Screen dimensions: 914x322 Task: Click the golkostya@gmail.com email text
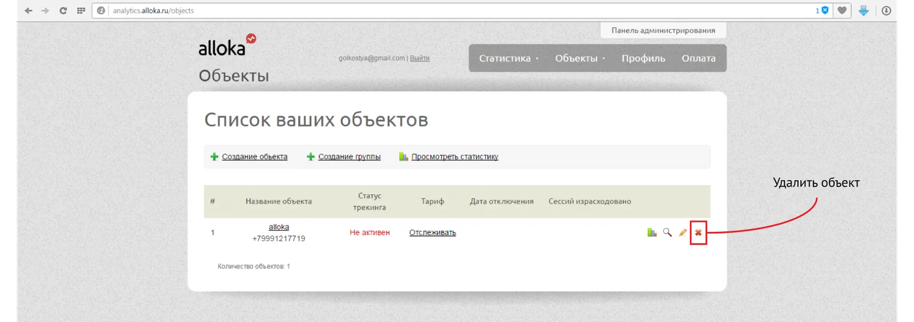point(371,58)
